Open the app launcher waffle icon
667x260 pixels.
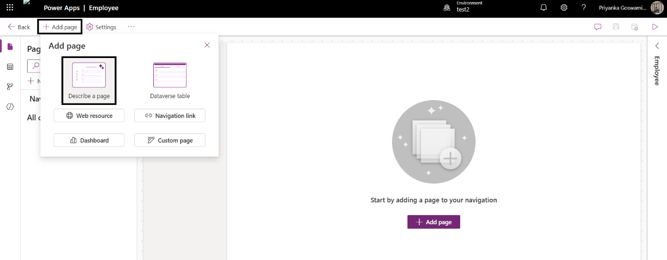pyautogui.click(x=10, y=8)
